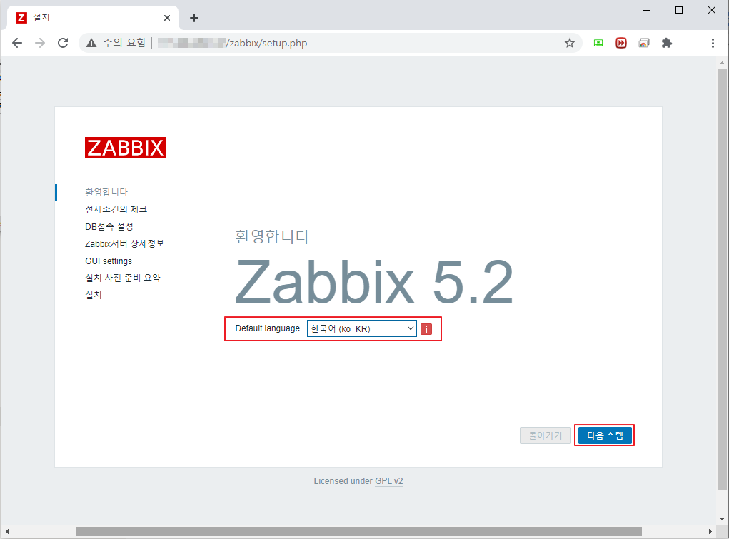Click the scroll right arrow
Image resolution: width=729 pixels, height=539 pixels.
[x=710, y=531]
